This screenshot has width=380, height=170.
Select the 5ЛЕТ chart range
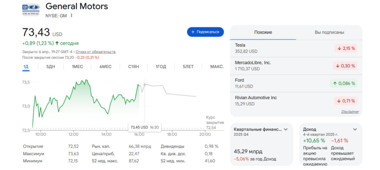[x=188, y=67]
